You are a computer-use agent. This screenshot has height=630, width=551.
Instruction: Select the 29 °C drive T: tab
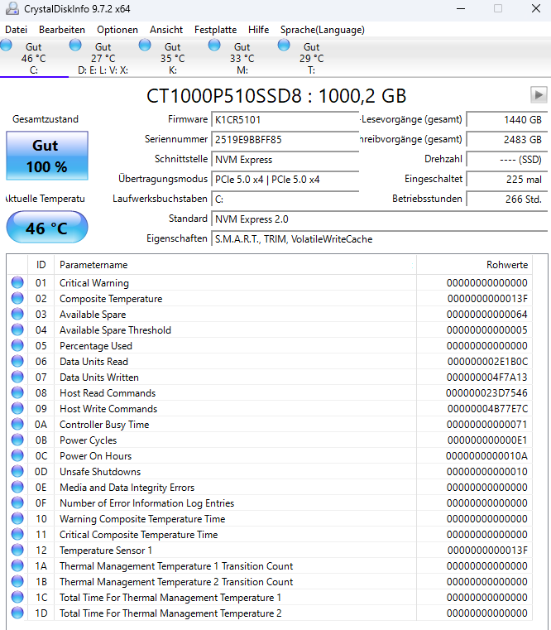(x=312, y=58)
